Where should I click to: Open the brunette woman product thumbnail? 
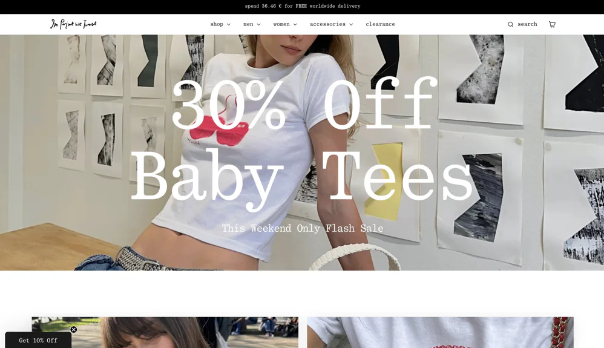(165, 332)
